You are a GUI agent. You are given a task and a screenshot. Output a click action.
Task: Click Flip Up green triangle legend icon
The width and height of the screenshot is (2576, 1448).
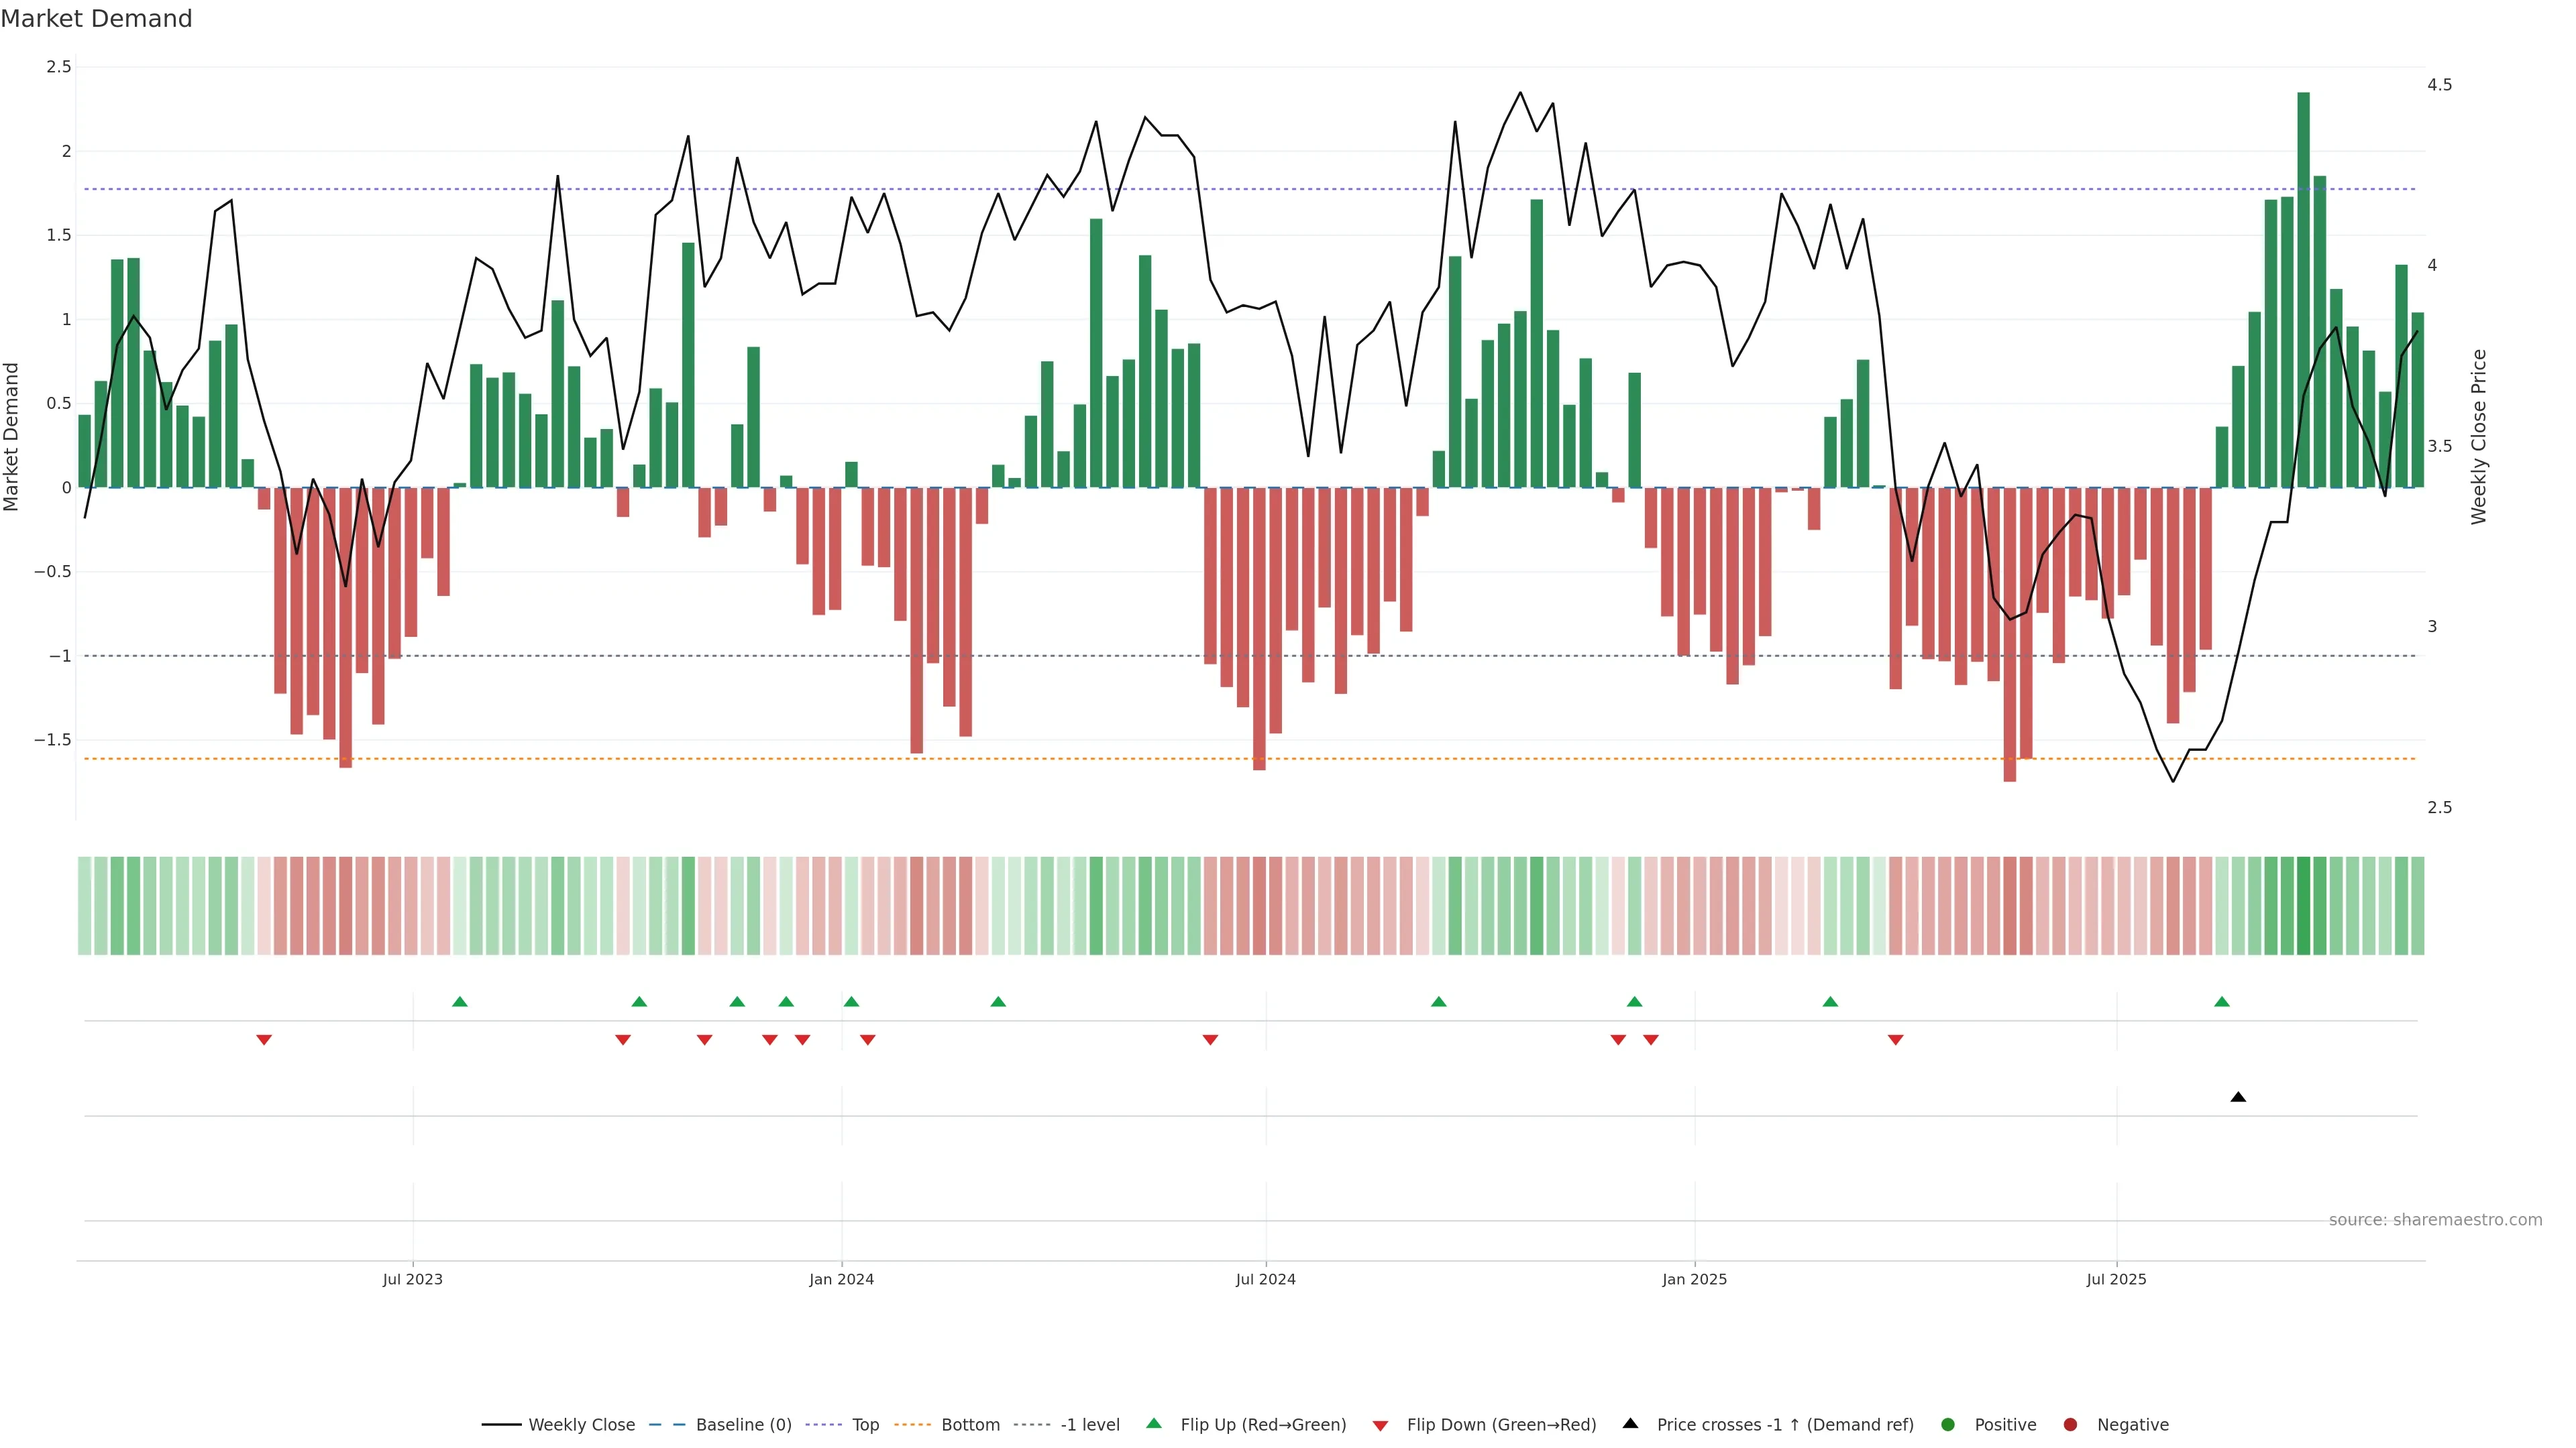tap(1154, 1424)
